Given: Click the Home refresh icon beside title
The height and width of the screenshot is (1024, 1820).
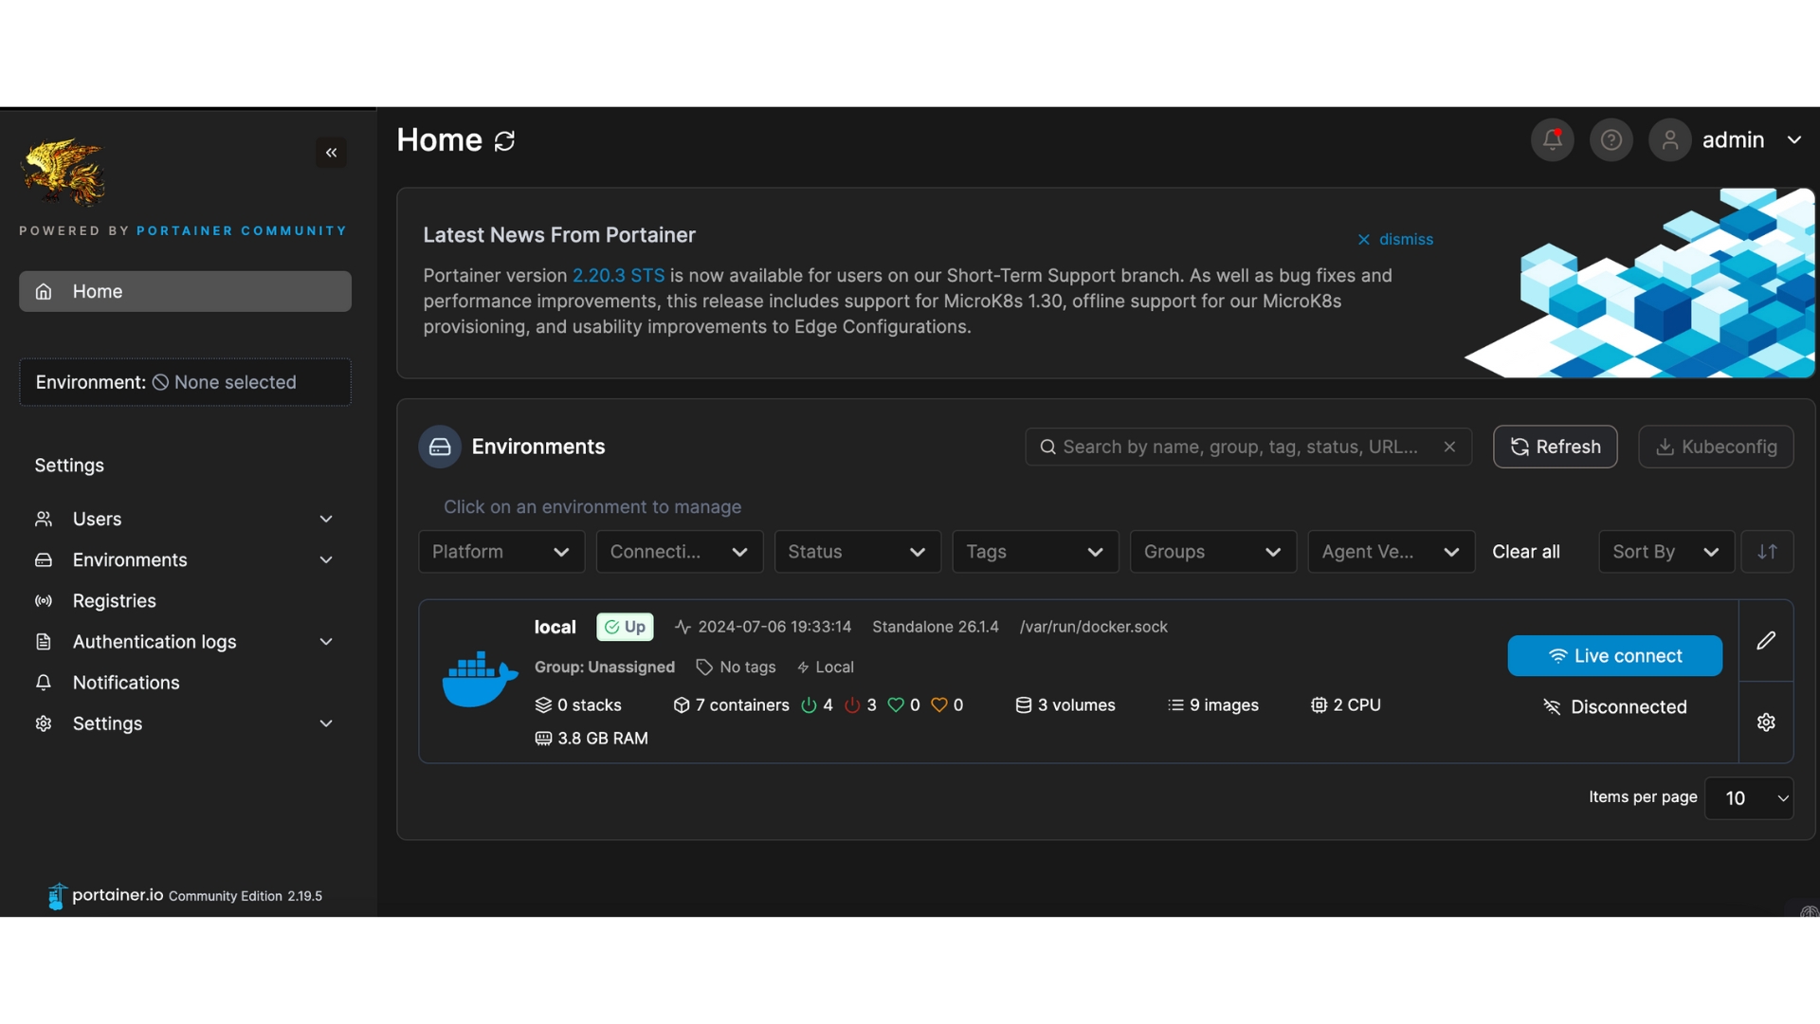Looking at the screenshot, I should (504, 141).
